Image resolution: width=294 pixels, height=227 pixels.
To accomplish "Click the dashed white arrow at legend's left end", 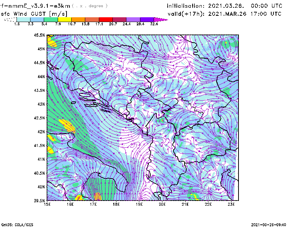I will tap(10, 19).
